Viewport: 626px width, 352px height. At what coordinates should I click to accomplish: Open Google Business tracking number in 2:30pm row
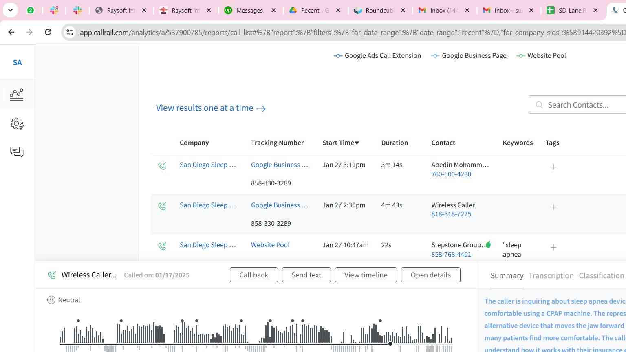coord(279,205)
